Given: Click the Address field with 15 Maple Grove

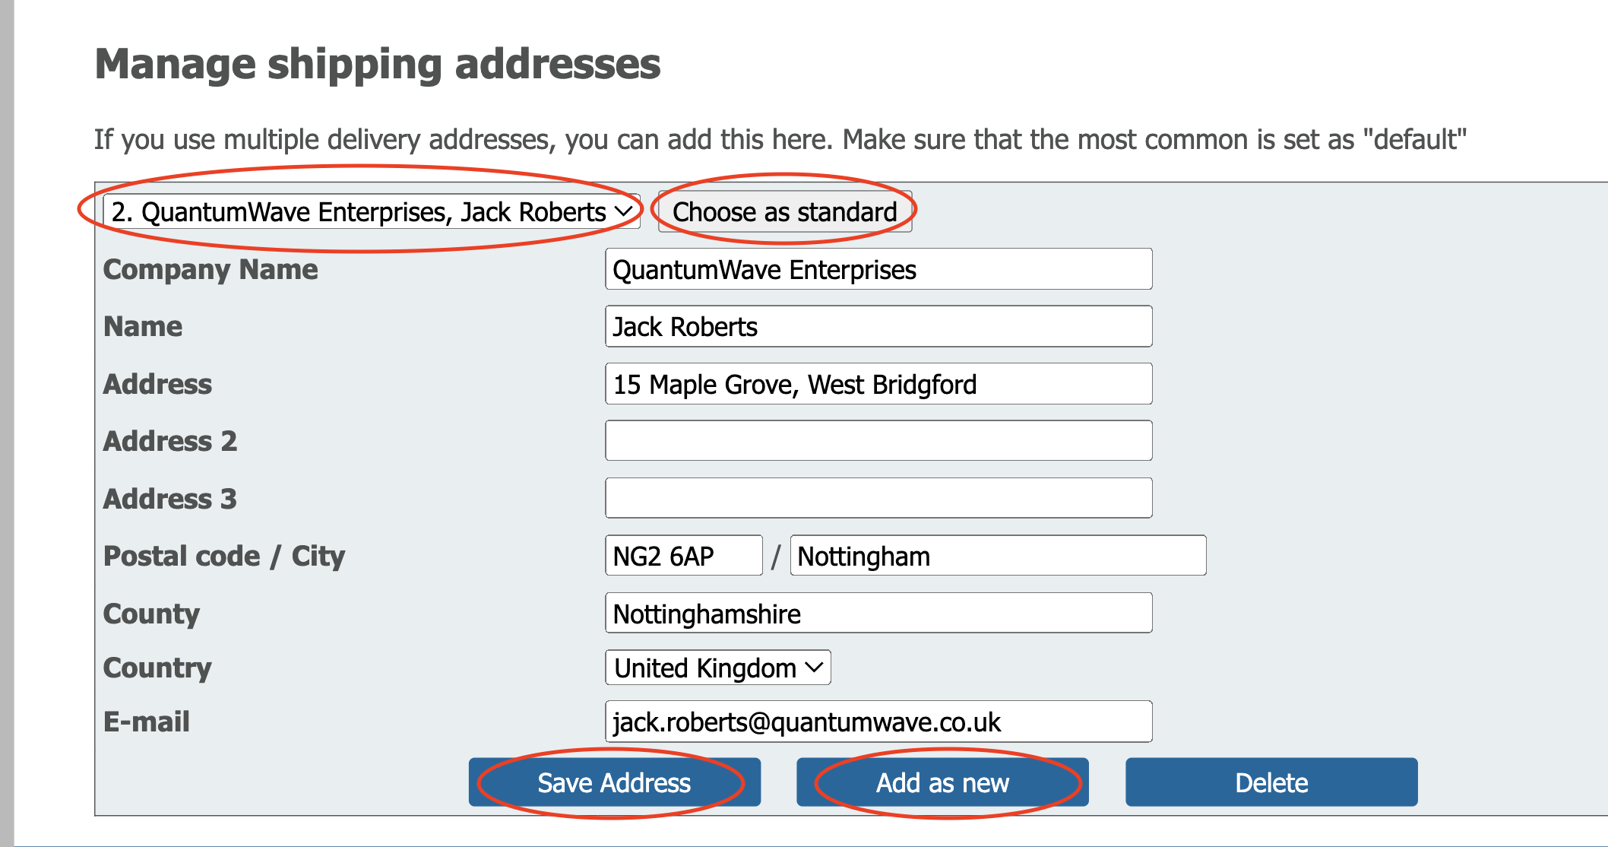Looking at the screenshot, I should click(x=878, y=384).
